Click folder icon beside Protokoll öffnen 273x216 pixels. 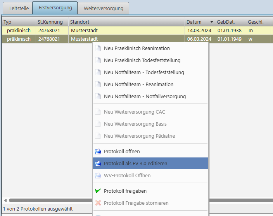pos(98,151)
